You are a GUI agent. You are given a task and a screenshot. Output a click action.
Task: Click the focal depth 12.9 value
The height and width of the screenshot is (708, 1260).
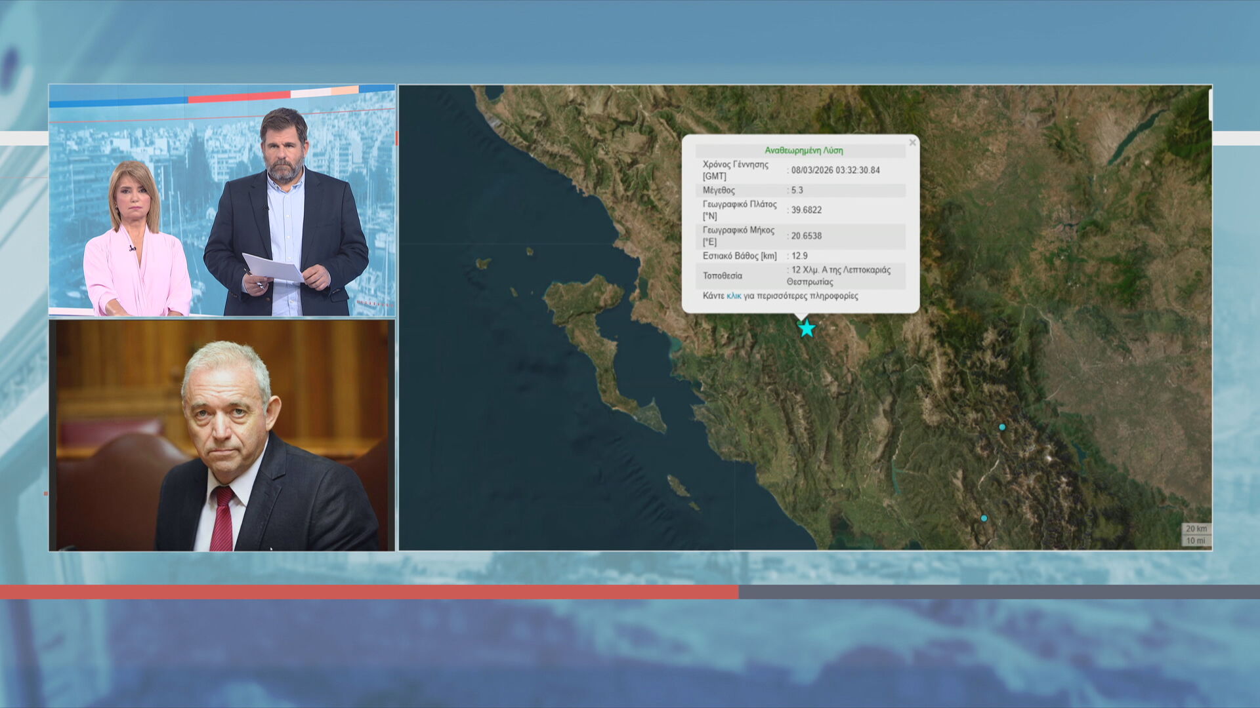pyautogui.click(x=799, y=256)
